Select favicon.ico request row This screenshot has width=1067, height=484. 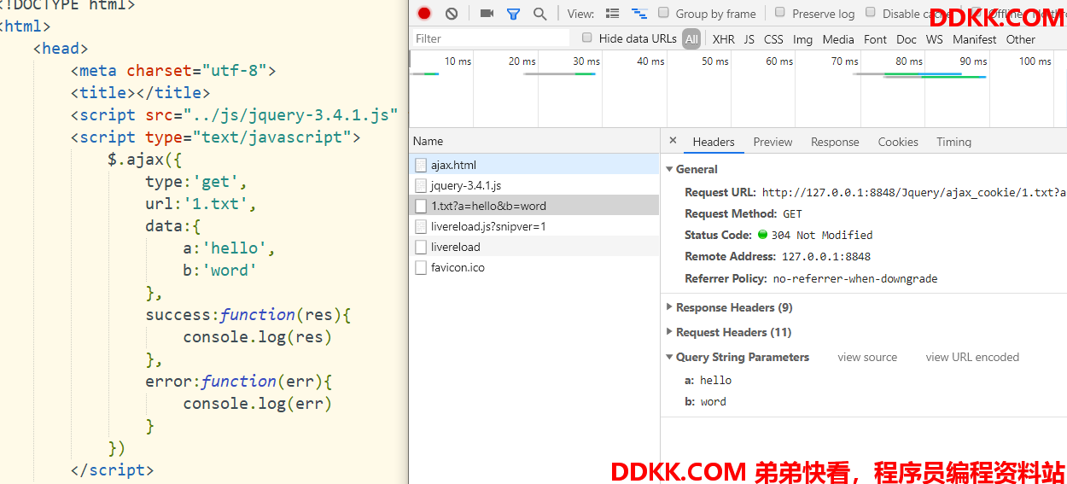[534, 267]
